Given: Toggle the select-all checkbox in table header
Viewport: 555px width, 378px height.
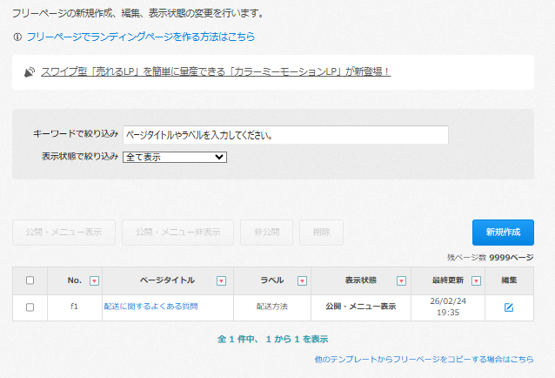Looking at the screenshot, I should pos(30,280).
